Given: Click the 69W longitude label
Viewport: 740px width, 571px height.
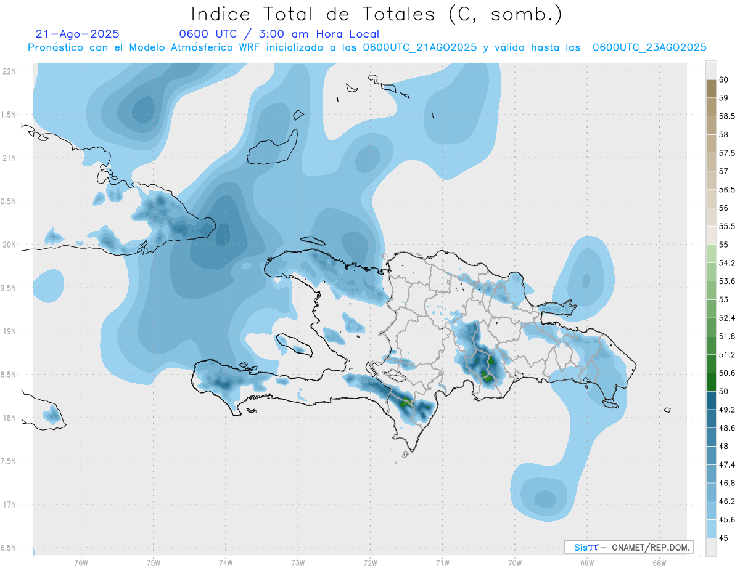Looking at the screenshot, I should [586, 562].
